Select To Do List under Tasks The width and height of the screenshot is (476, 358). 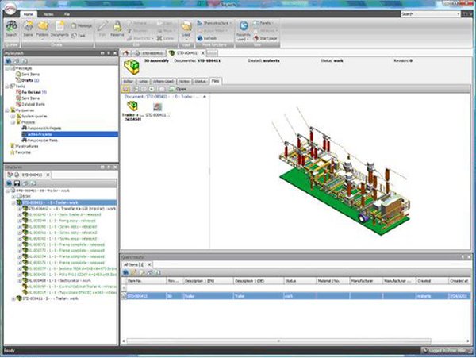tap(32, 92)
